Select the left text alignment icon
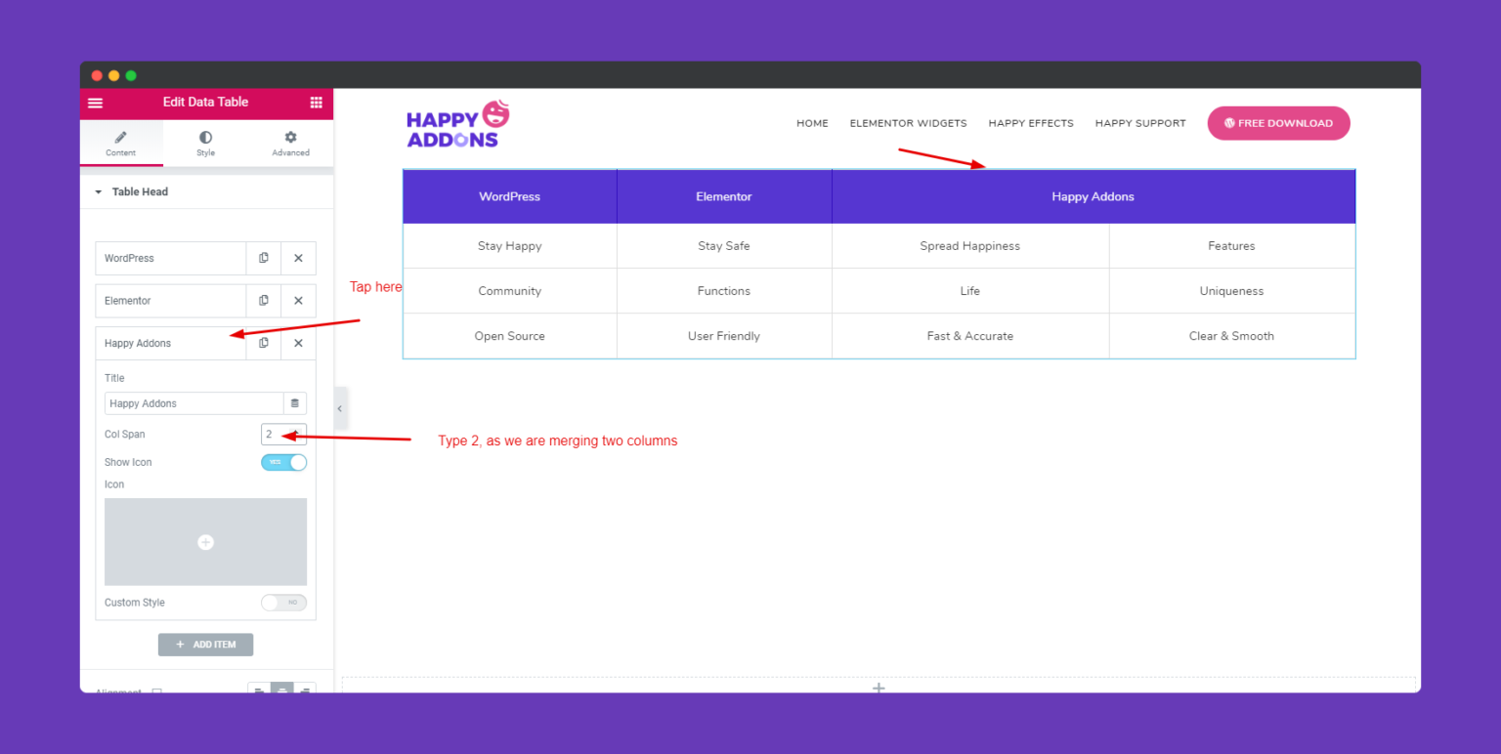The height and width of the screenshot is (754, 1501). 258,691
